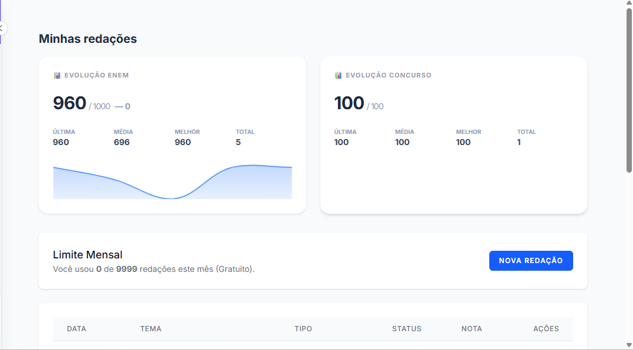Click the Concurso MÉDIA label
This screenshot has width=633, height=350.
(x=405, y=132)
